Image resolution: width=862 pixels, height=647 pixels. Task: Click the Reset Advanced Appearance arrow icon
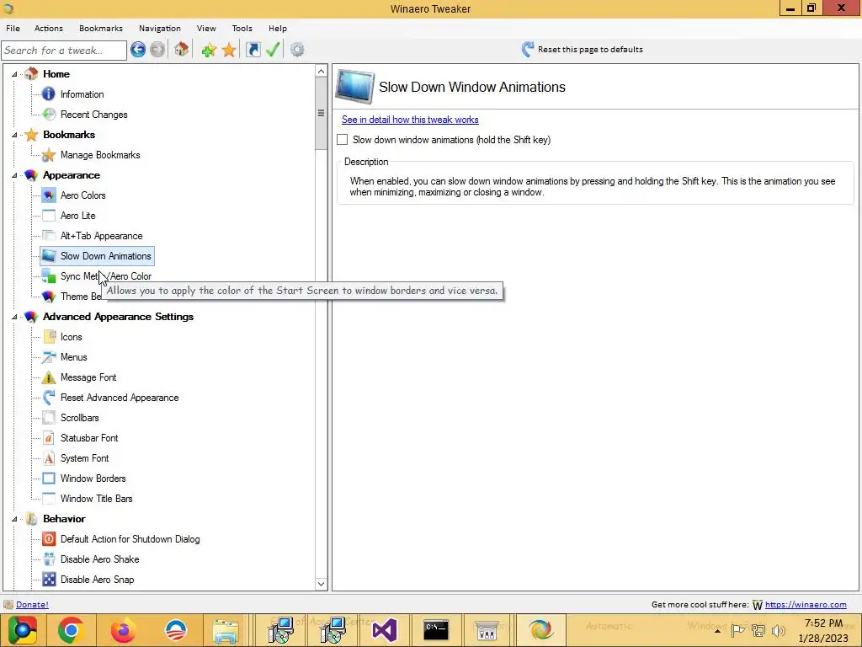click(48, 398)
